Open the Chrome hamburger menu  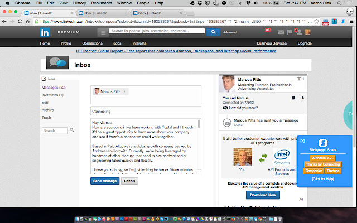coord(351,21)
